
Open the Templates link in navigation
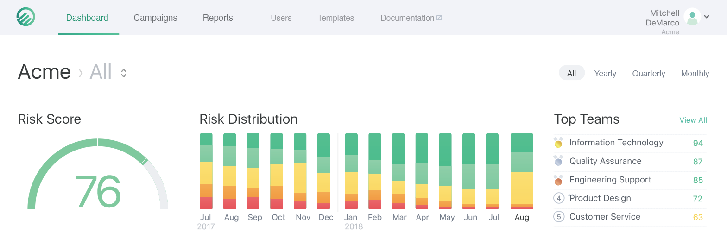336,18
